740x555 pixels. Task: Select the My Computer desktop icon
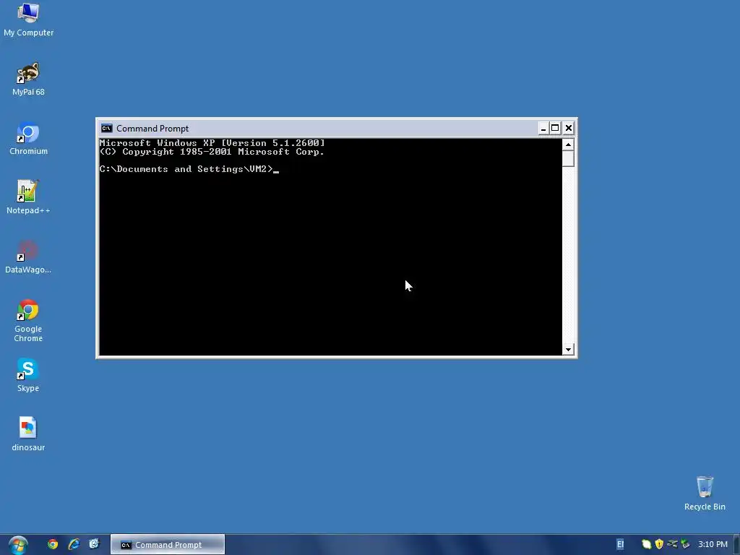[28, 20]
